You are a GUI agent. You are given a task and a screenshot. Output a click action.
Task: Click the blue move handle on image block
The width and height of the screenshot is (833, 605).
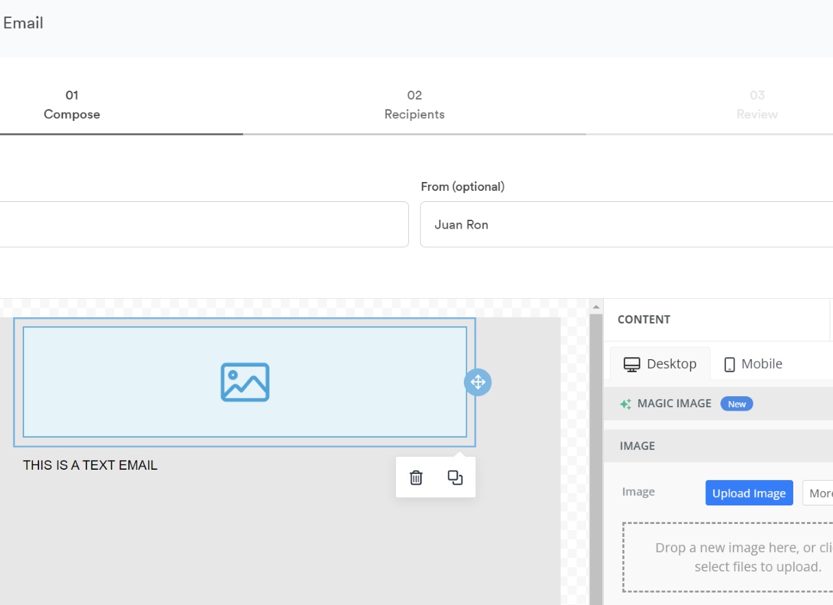478,382
